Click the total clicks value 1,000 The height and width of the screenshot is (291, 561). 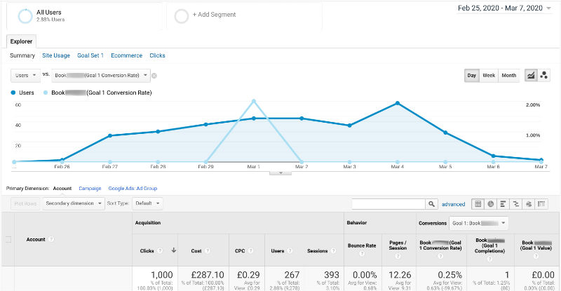(x=162, y=275)
